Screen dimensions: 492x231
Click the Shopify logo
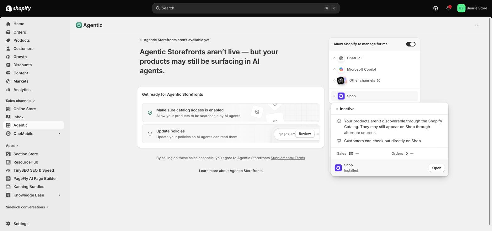click(x=18, y=8)
